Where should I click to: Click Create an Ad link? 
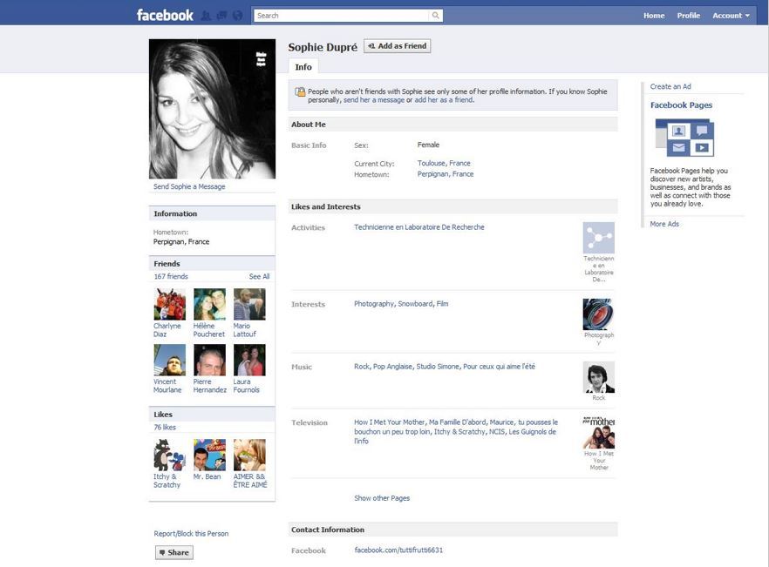(670, 87)
